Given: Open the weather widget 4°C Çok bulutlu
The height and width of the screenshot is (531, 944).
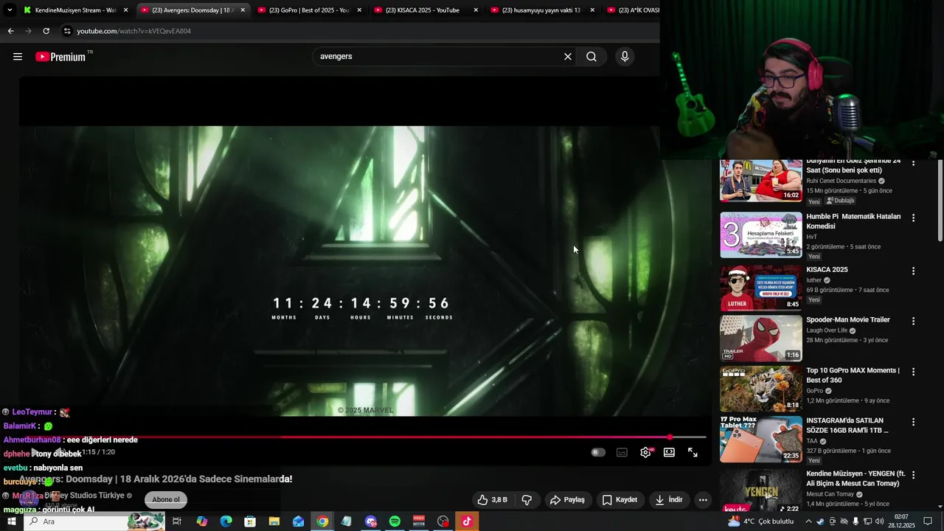Looking at the screenshot, I should [761, 521].
